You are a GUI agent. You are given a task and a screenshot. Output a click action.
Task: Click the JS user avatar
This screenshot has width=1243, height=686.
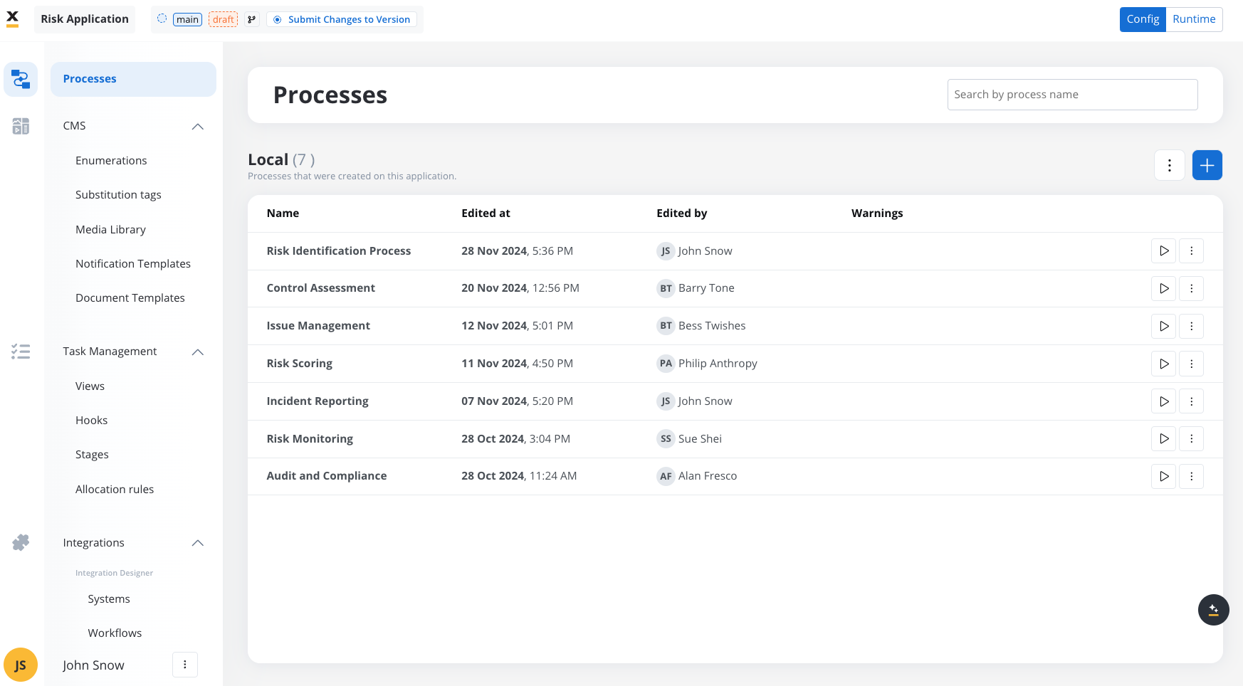(21, 665)
